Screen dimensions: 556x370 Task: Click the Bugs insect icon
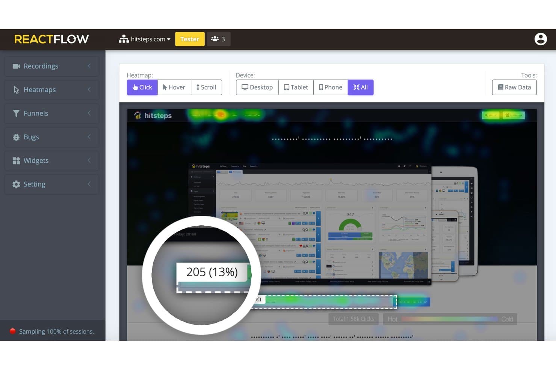click(16, 137)
